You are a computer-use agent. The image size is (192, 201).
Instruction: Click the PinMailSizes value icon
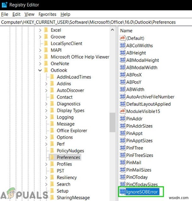pos(123,169)
